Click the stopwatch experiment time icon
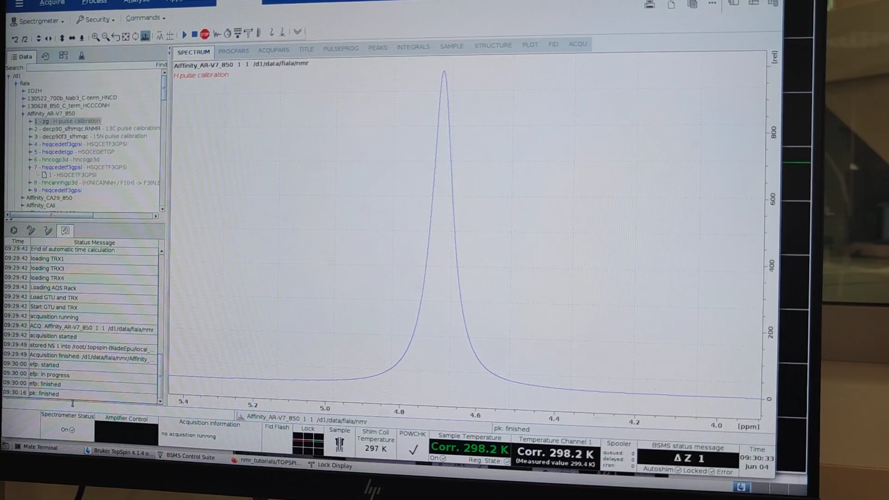Screen dimensions: 889x500 [227, 33]
